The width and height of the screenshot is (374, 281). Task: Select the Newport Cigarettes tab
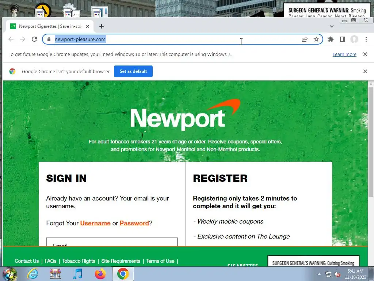click(x=50, y=26)
